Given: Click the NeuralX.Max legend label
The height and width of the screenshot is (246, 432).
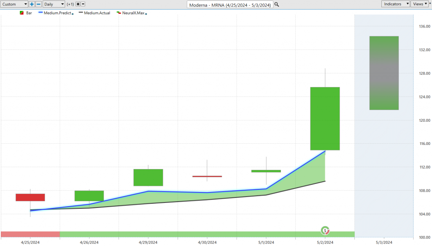Looking at the screenshot, I should [133, 13].
